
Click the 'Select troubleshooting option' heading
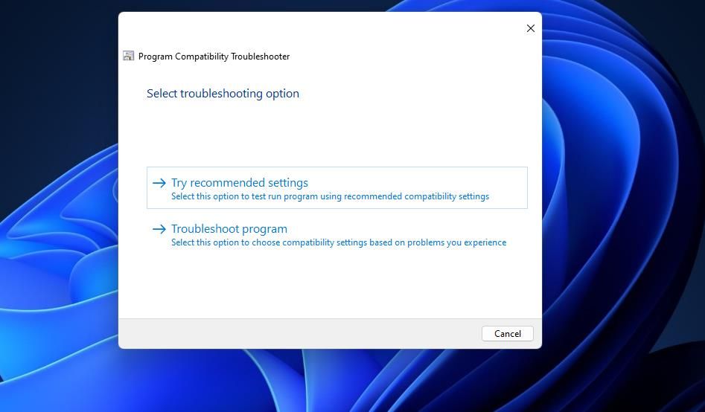click(223, 94)
